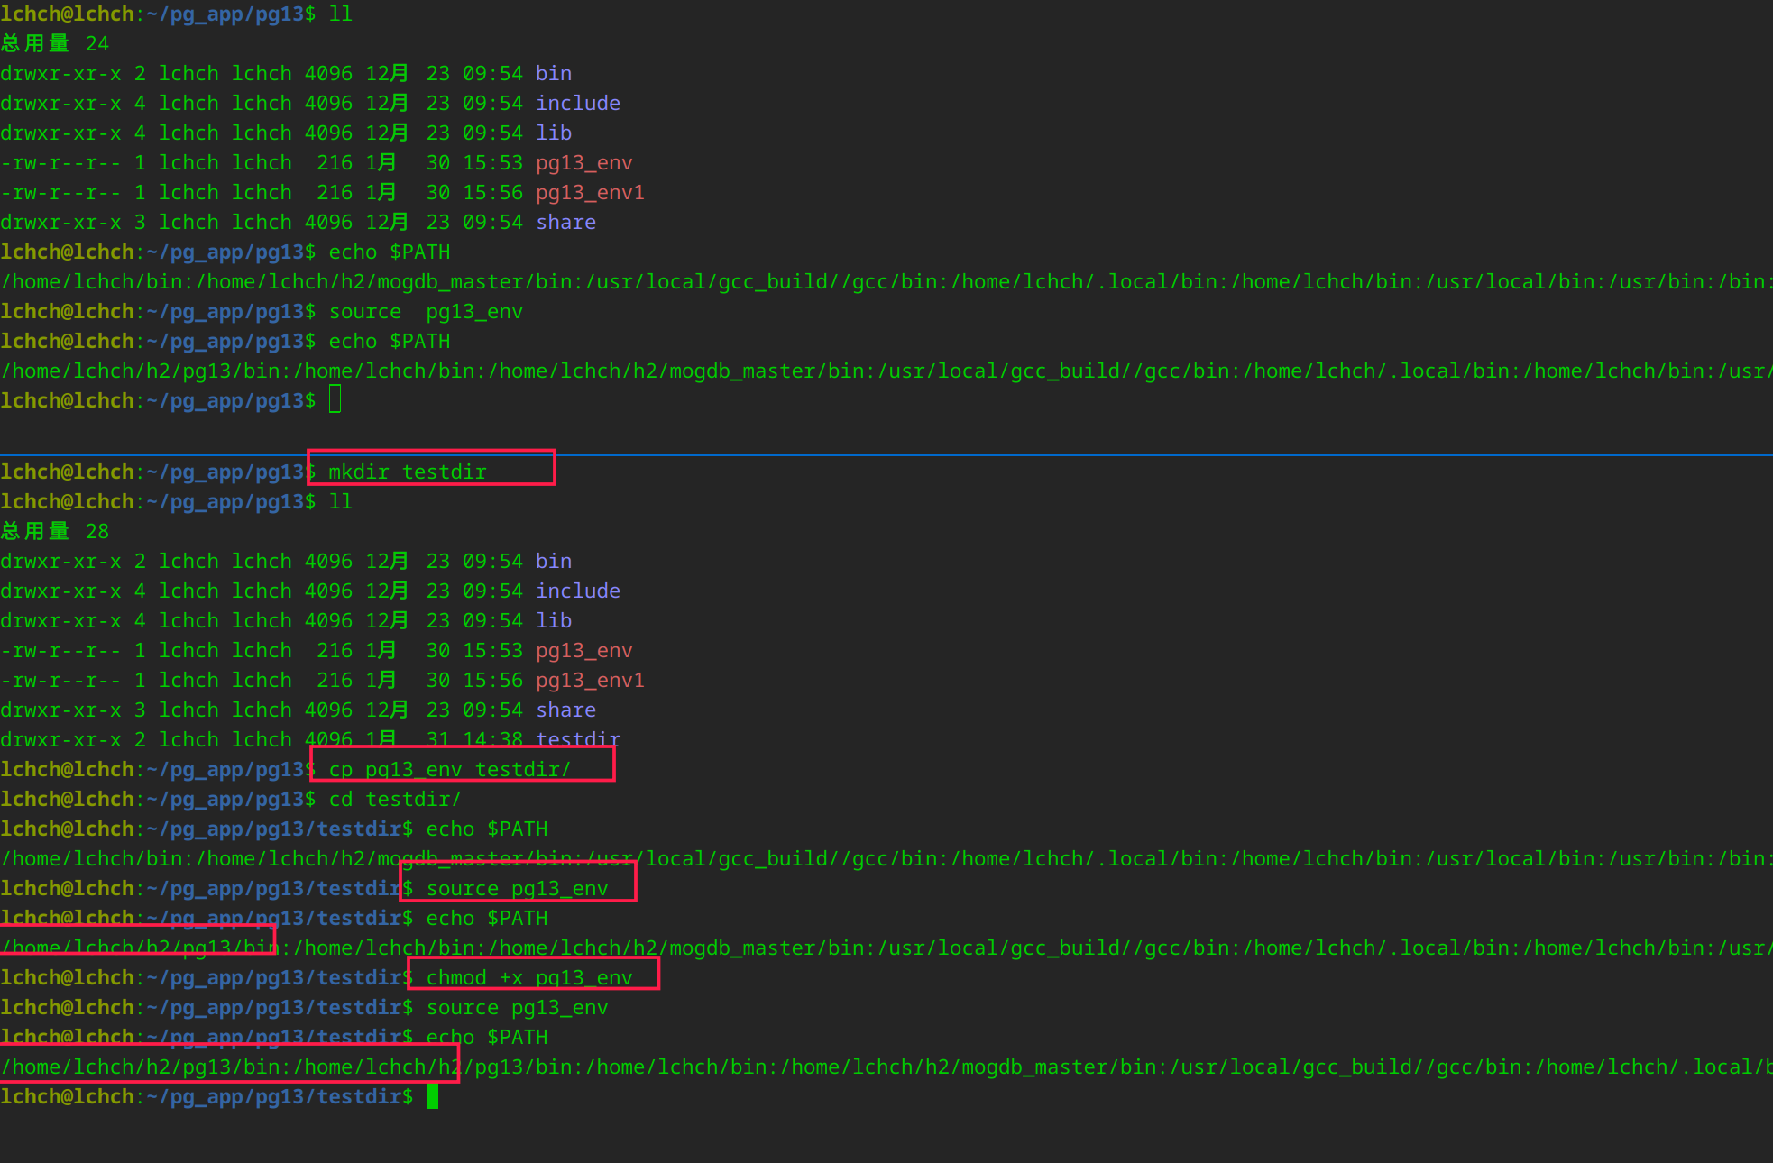Viewport: 1773px width, 1163px height.
Task: Click the 'bin' directory in the top pane listing
Action: pos(554,73)
